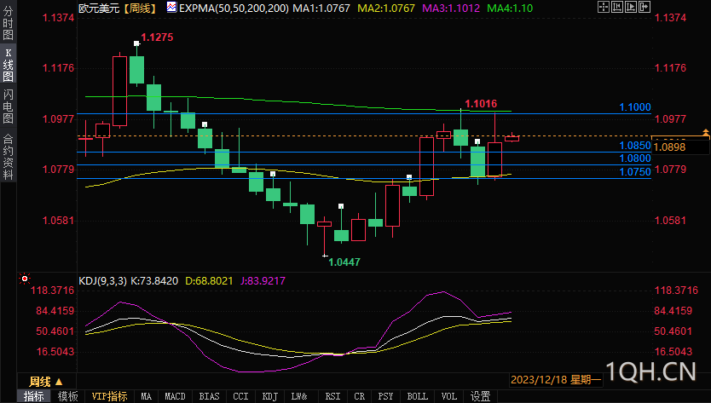711x403 pixels.
Task: Click the red sun icon beside KDJ
Action: pos(25,279)
